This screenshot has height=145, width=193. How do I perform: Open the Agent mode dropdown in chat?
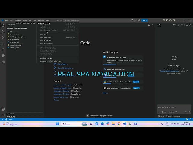tap(164, 112)
